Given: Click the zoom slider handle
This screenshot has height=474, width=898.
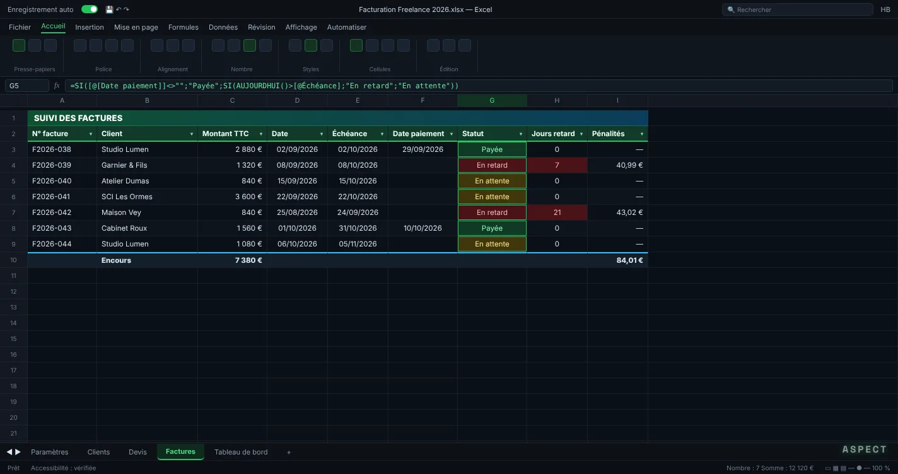Looking at the screenshot, I should coord(859,468).
